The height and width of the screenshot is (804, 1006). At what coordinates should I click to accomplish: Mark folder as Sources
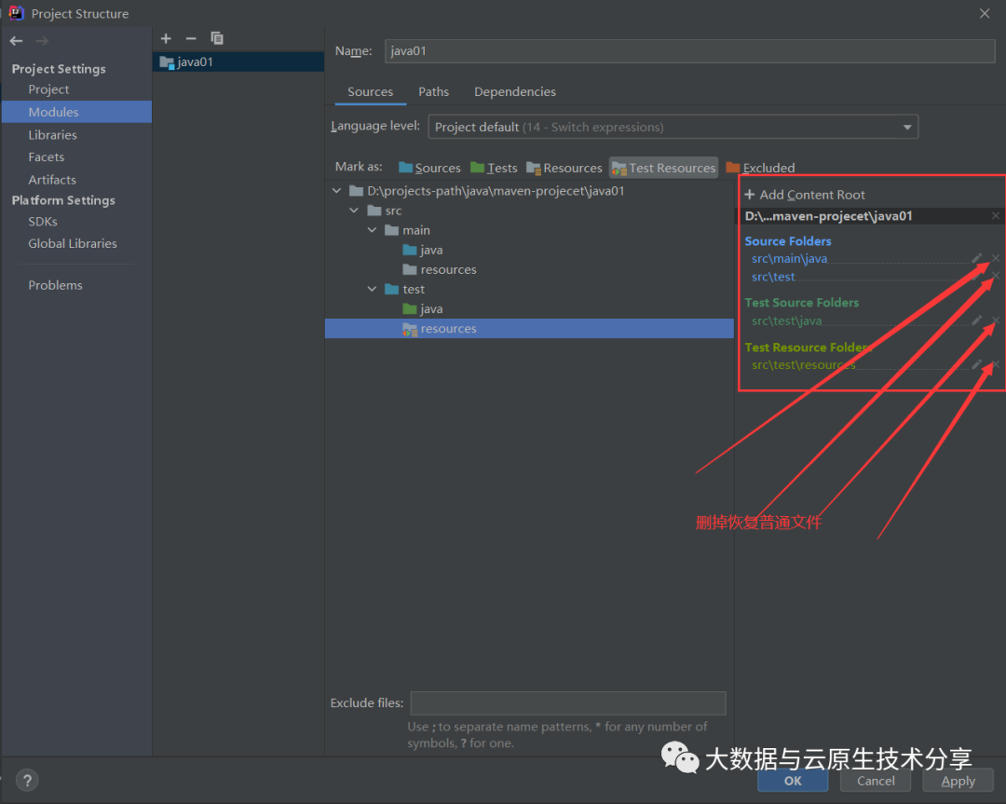pos(429,168)
